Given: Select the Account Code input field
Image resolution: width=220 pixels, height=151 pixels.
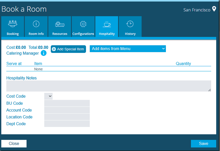Looking at the screenshot, I should 67,110.
